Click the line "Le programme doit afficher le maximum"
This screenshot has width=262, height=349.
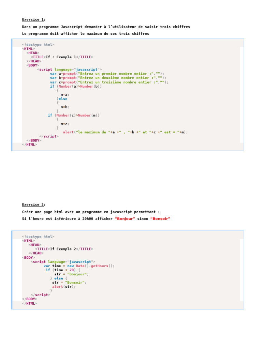tap(86, 34)
